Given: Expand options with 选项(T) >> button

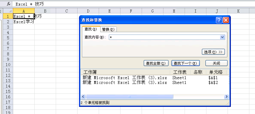Looking at the screenshot, I should pyautogui.click(x=213, y=52).
